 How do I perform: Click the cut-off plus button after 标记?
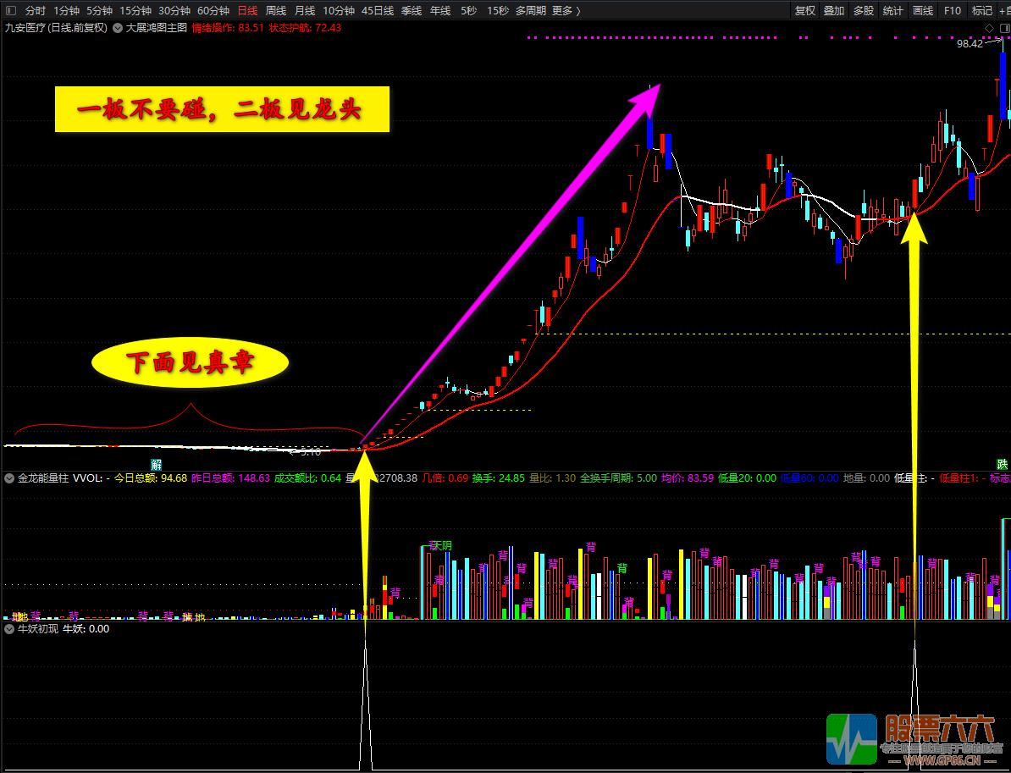coord(1004,10)
